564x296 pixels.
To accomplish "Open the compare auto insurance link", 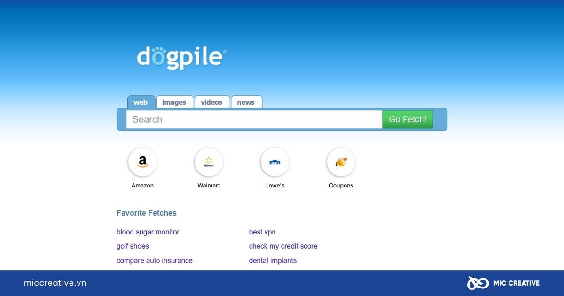I will (155, 260).
